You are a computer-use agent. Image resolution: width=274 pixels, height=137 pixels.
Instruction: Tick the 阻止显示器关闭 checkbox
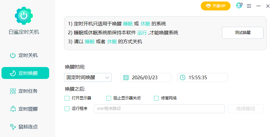(109, 98)
